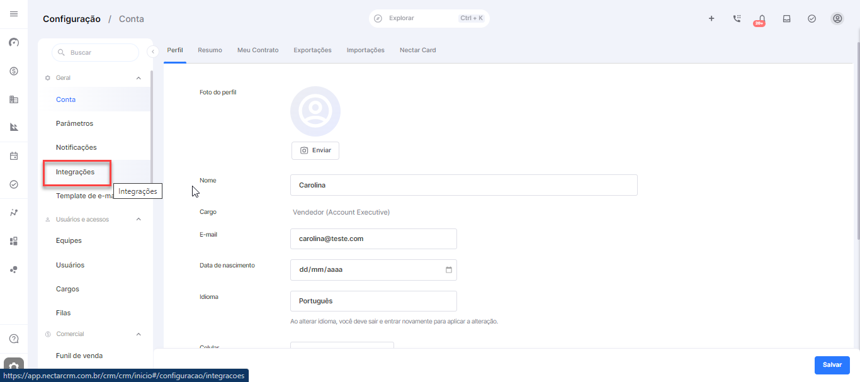Select Funil de venda in the settings menu
This screenshot has width=860, height=382.
point(94,356)
